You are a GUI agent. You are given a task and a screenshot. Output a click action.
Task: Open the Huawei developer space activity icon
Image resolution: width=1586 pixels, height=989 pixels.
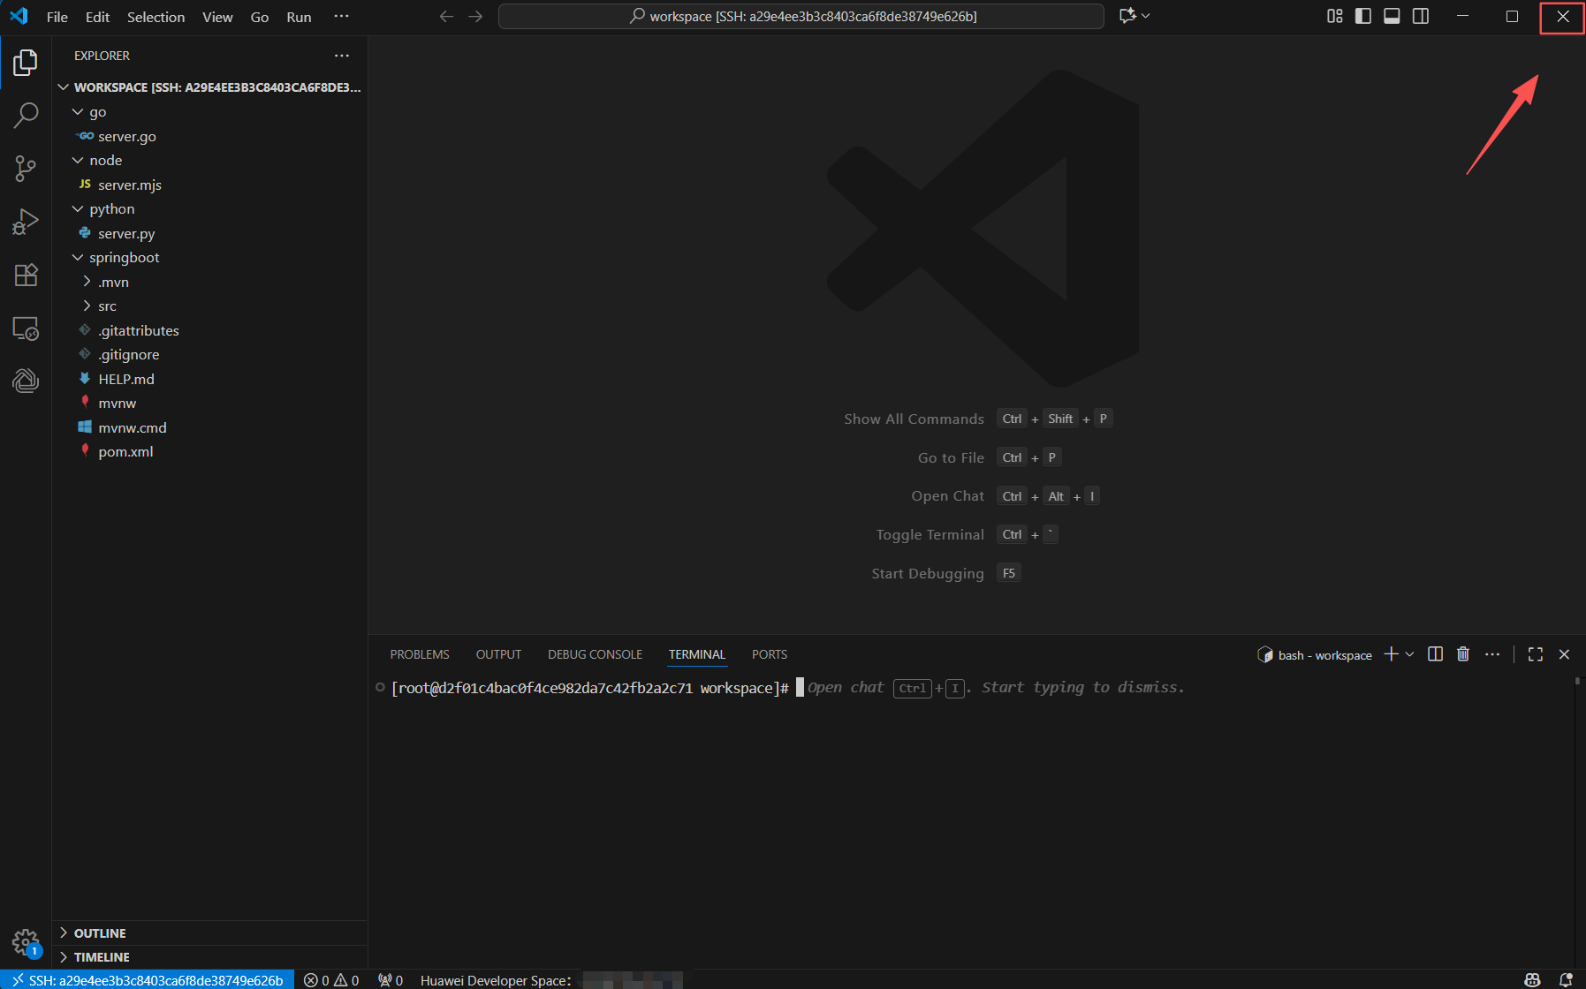[26, 381]
